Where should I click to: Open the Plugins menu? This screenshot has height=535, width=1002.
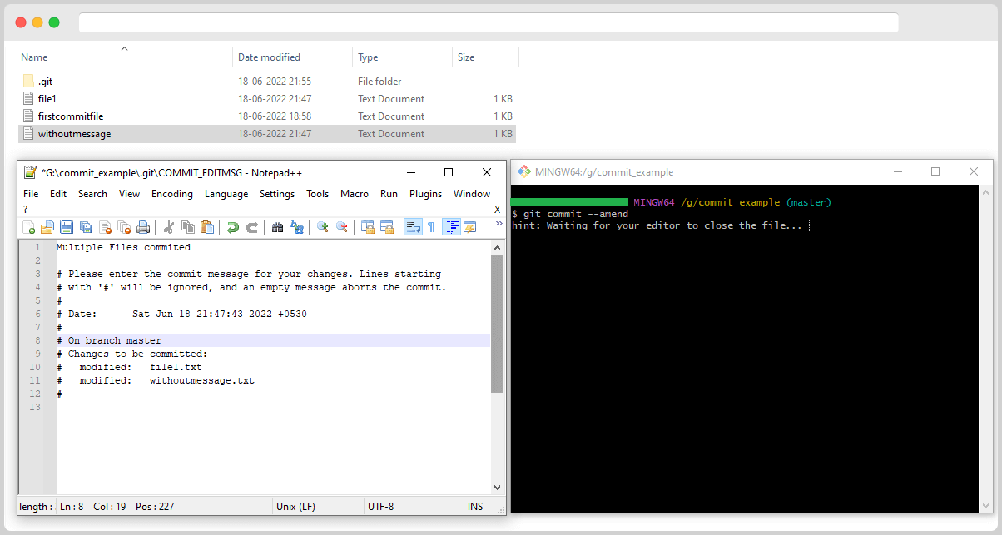tap(425, 194)
